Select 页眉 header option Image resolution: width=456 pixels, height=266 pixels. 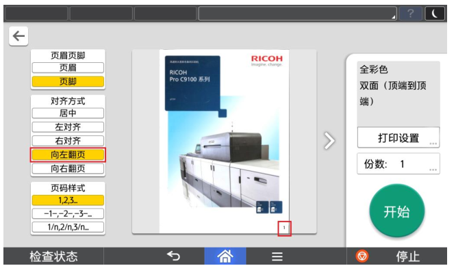tap(68, 68)
